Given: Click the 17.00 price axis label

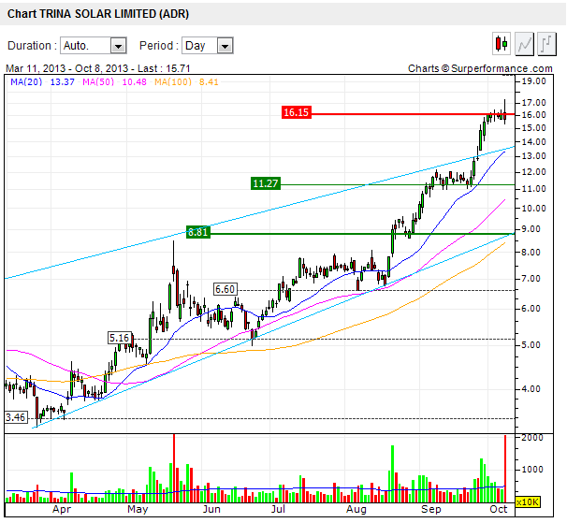Looking at the screenshot, I should pos(533,103).
